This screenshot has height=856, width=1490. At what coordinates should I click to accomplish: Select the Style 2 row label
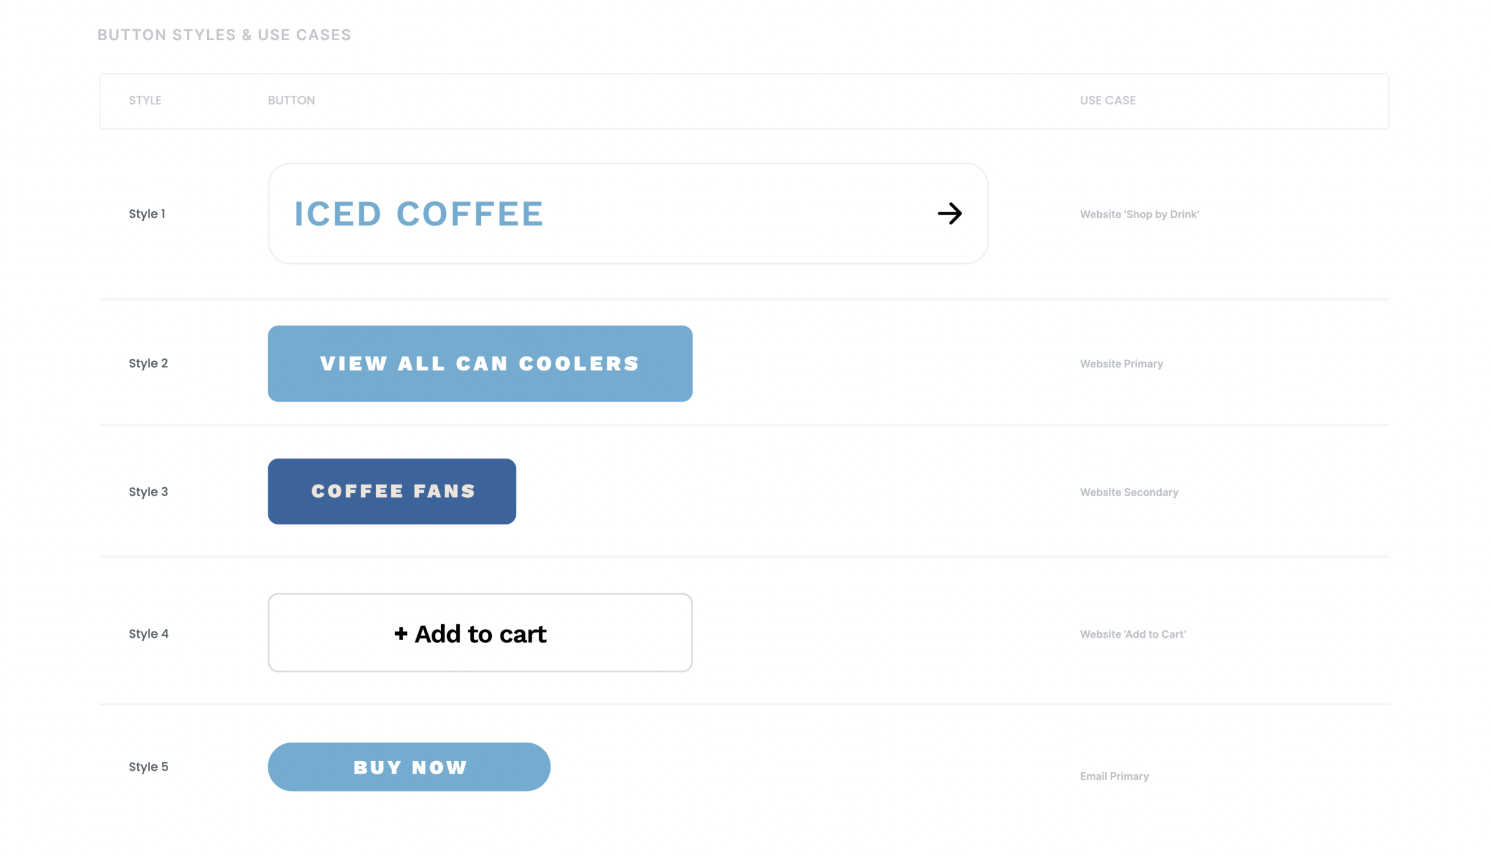coord(148,363)
